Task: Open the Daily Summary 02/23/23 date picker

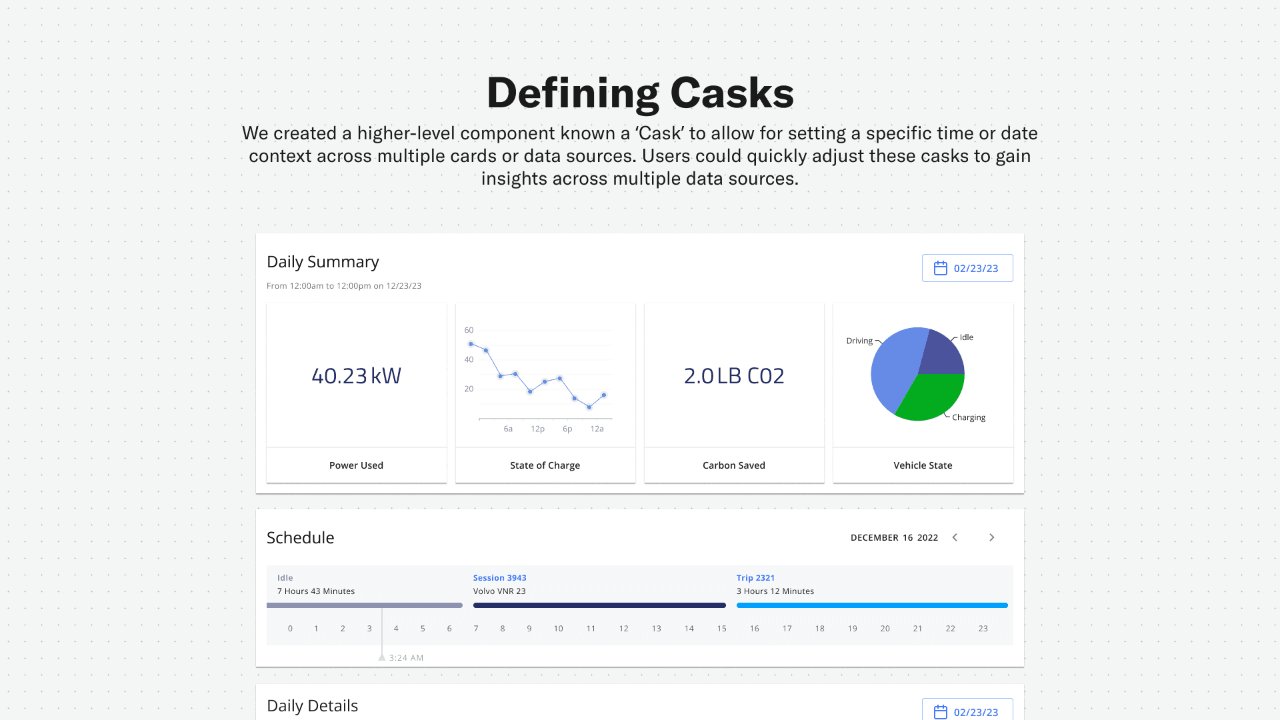Action: pyautogui.click(x=975, y=268)
